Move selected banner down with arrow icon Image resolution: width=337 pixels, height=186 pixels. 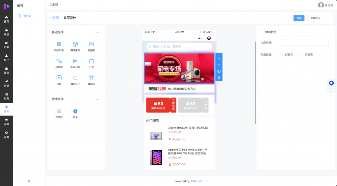(x=219, y=65)
